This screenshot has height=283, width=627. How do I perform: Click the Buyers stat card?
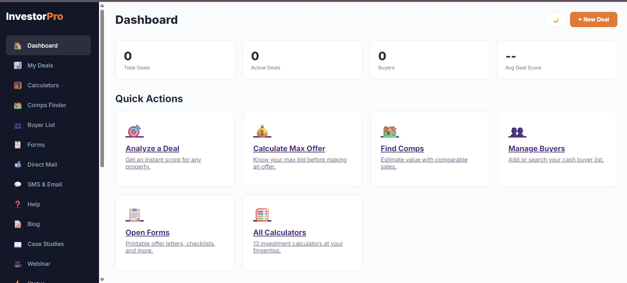click(x=430, y=60)
